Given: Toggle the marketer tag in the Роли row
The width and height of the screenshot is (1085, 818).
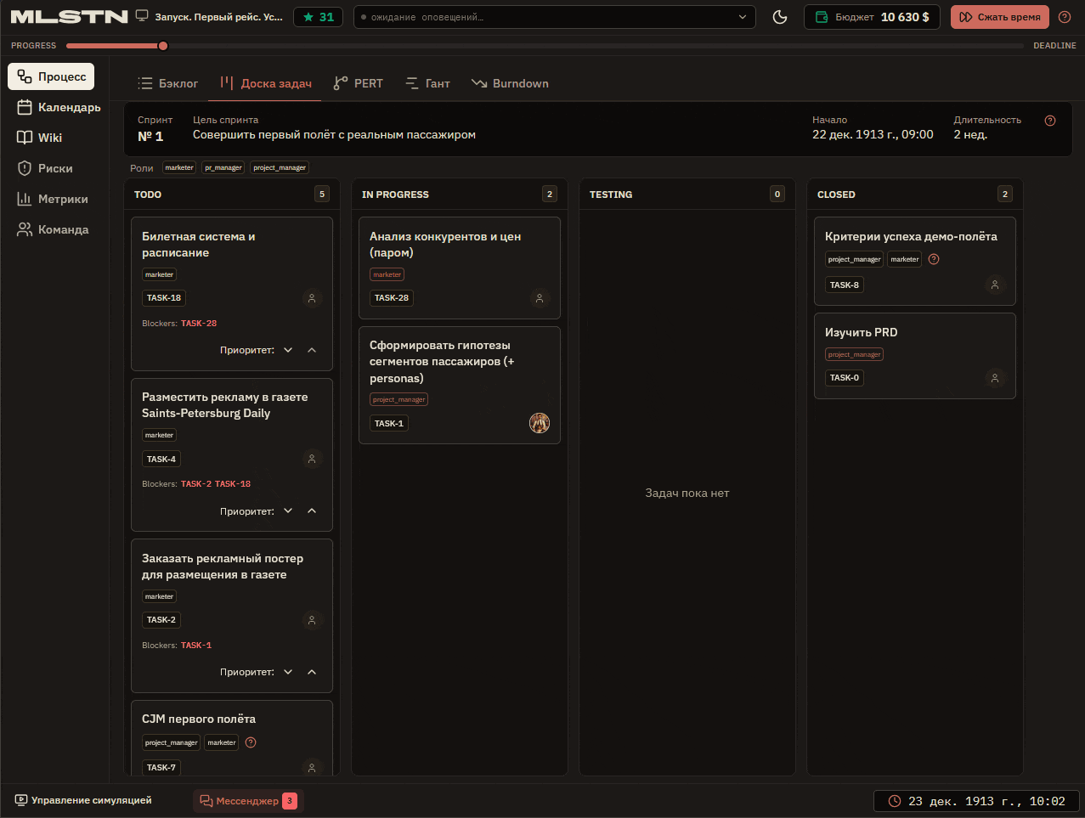Looking at the screenshot, I should [x=179, y=167].
